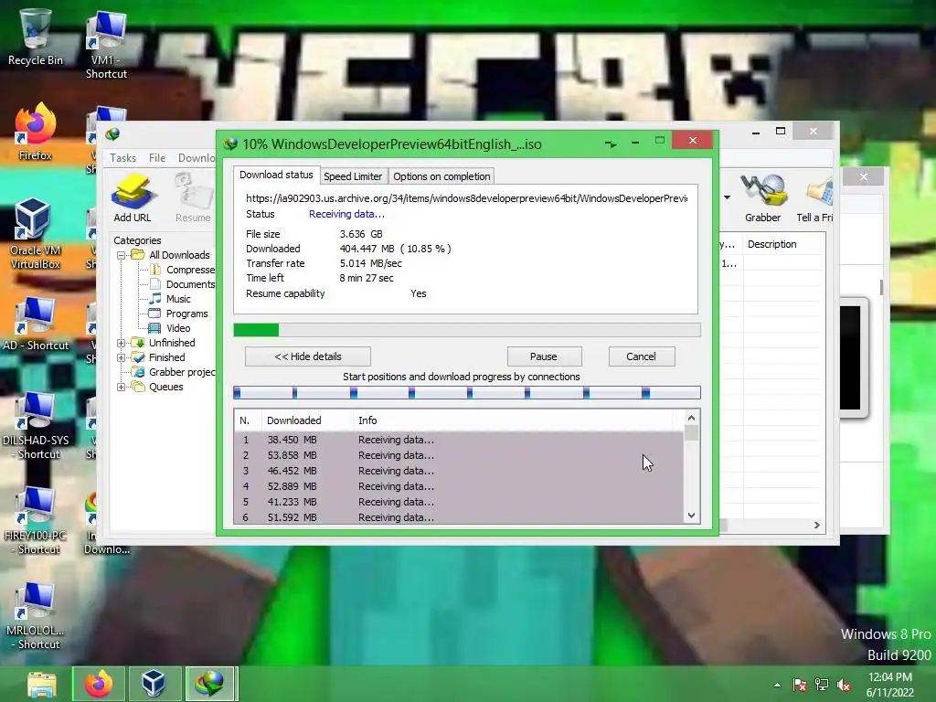Click the Tell a Friend toolbar icon

(815, 198)
